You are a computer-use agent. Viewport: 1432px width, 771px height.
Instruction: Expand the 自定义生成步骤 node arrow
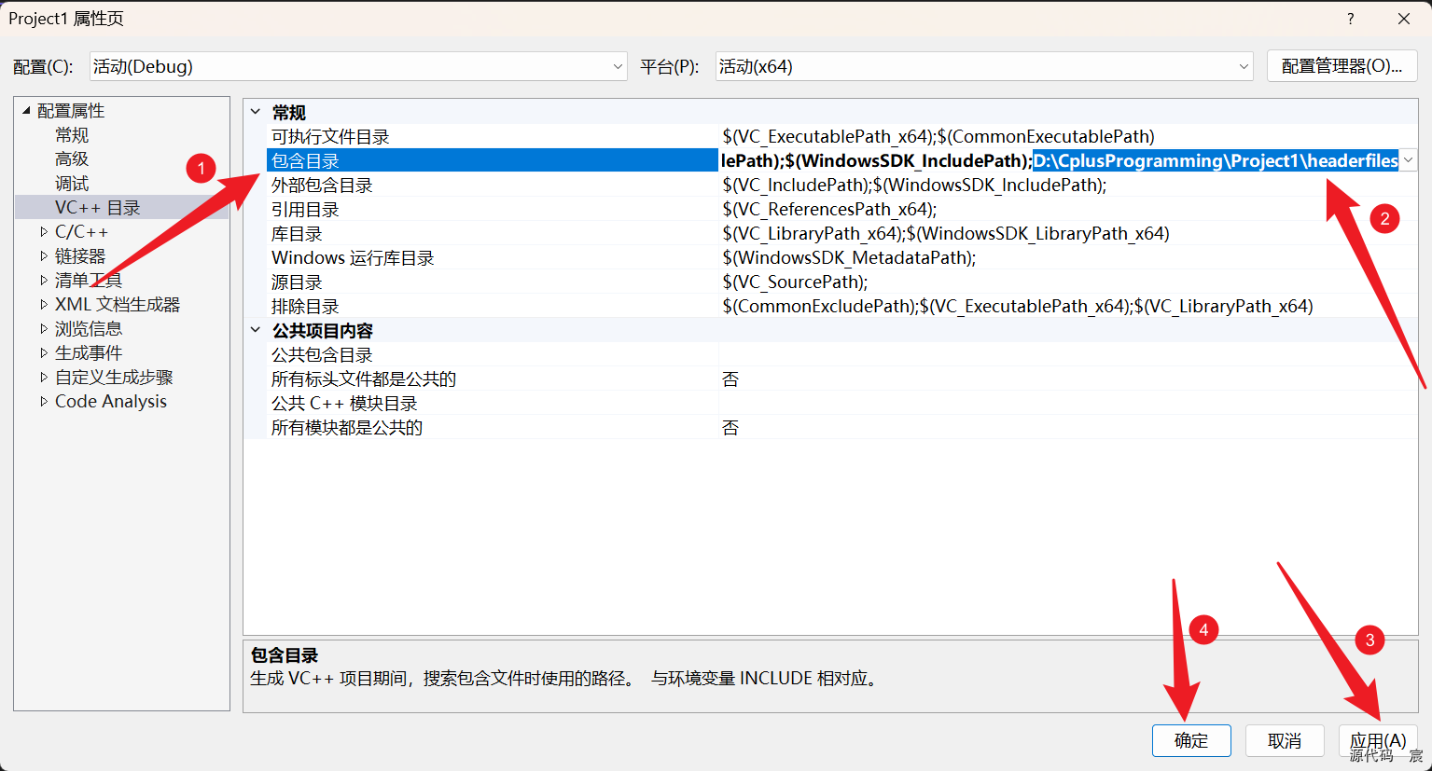[44, 377]
